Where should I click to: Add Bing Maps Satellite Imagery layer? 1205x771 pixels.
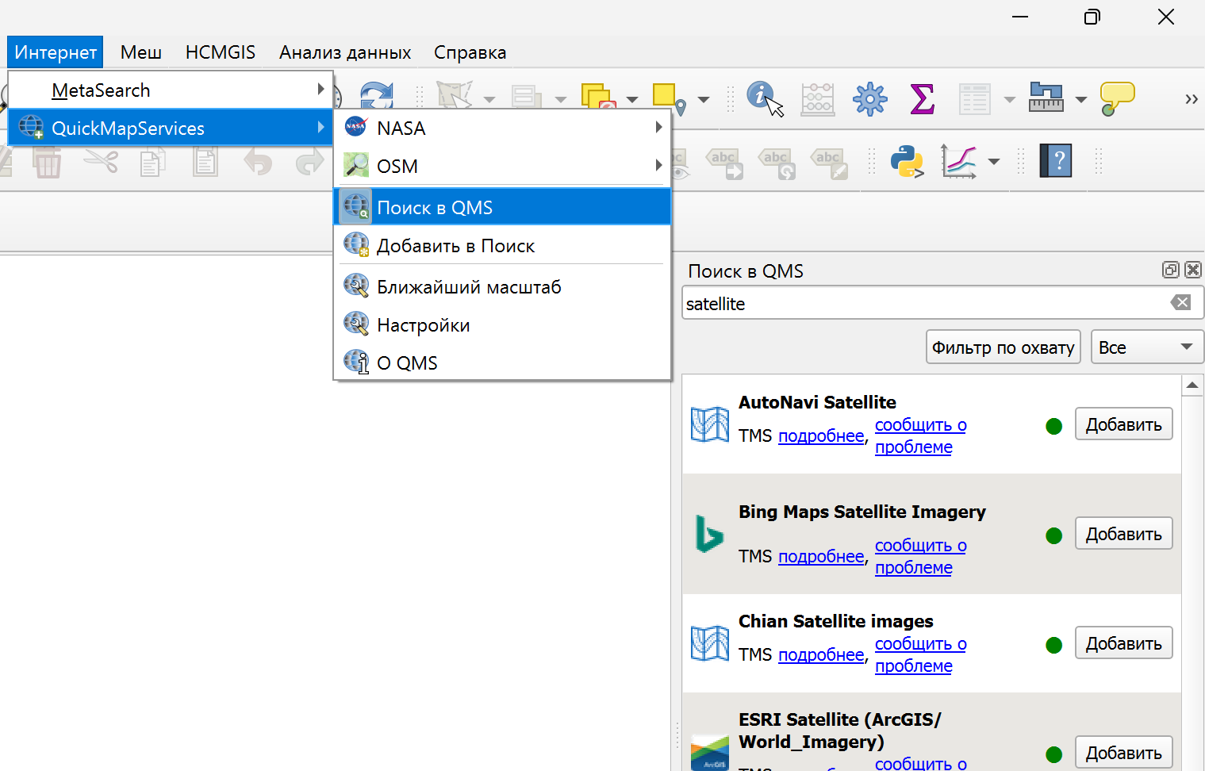tap(1123, 534)
